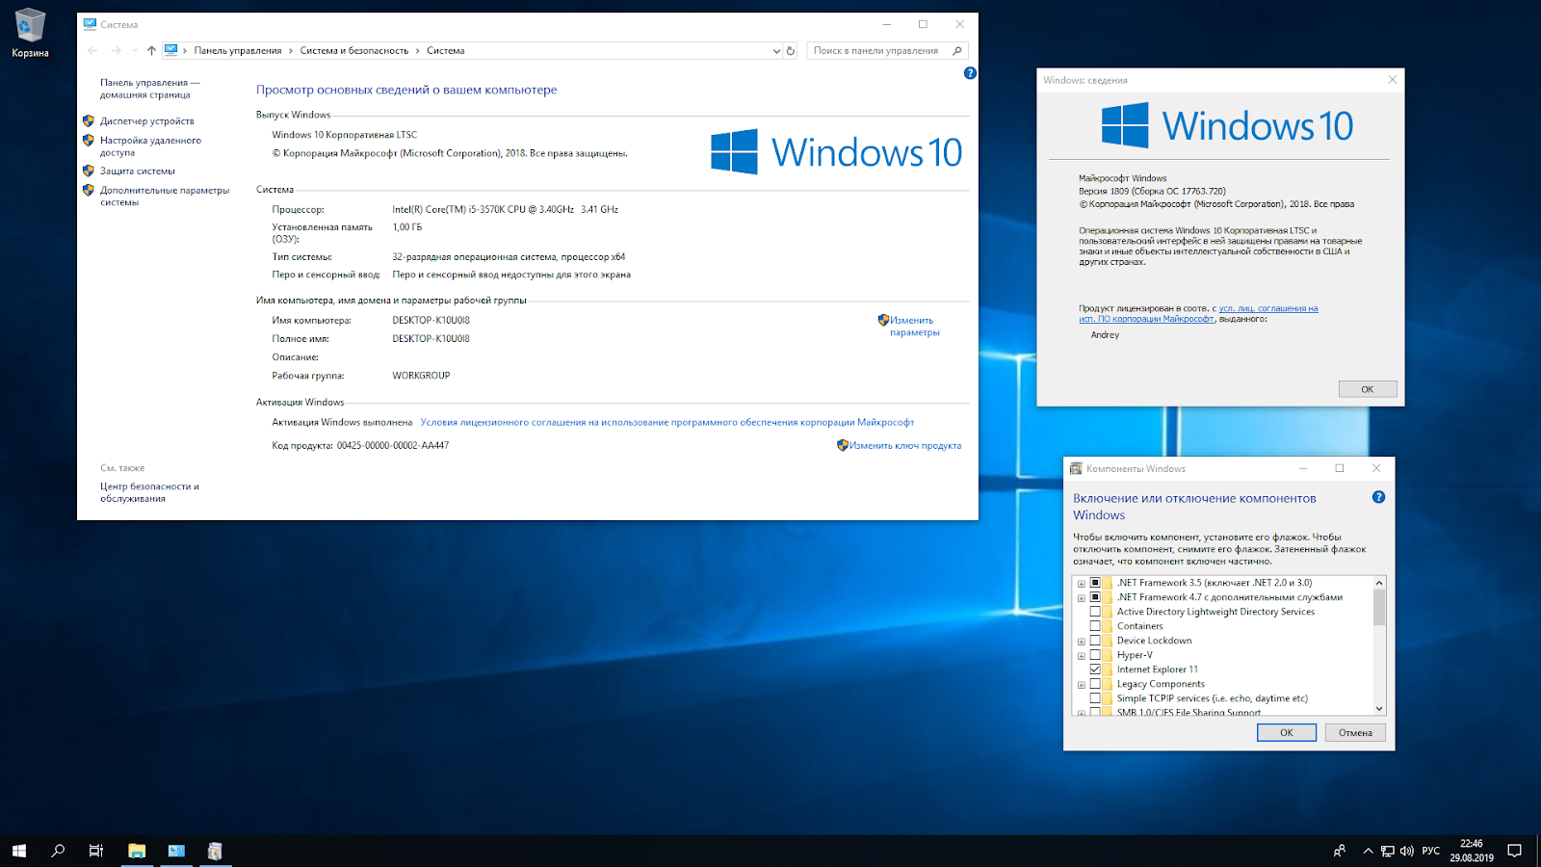Open the Action Center notification icon
1541x867 pixels.
(1515, 851)
